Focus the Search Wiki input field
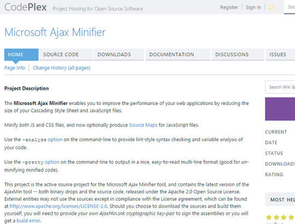Screen dimensions: 295x224 [x=280, y=87]
